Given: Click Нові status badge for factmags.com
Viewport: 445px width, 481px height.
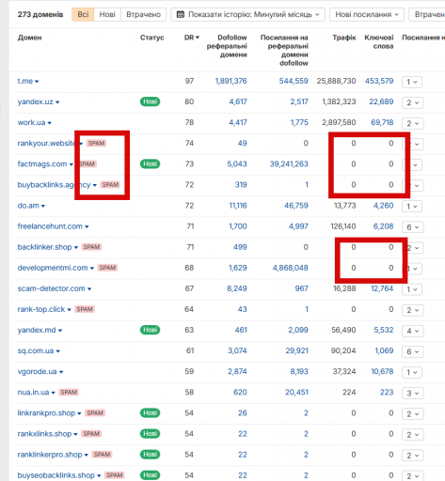Looking at the screenshot, I should pos(150,164).
